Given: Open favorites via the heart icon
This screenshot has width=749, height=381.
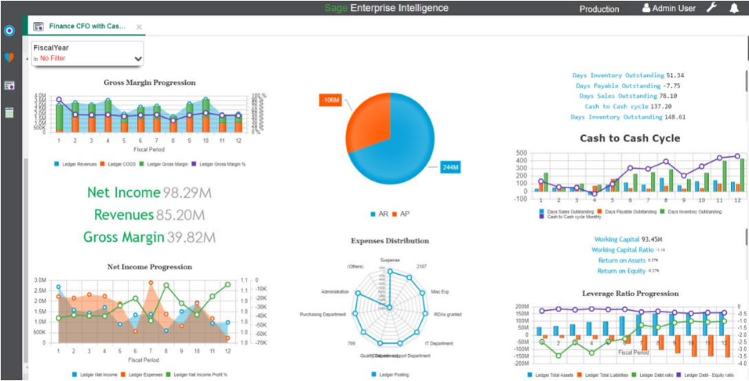Looking at the screenshot, I should click(9, 58).
